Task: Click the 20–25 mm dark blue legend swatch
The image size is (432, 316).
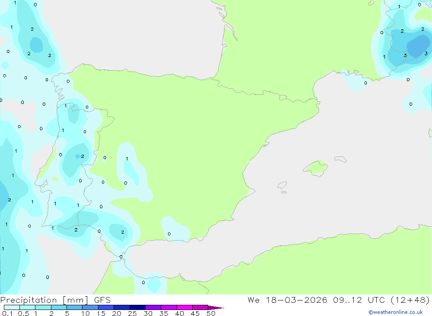Action: click(121, 307)
